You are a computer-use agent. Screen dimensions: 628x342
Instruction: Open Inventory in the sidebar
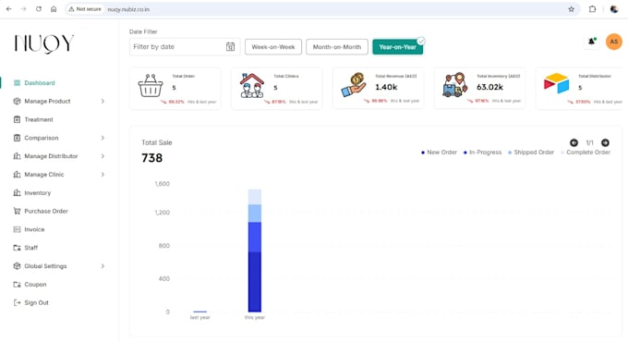point(37,193)
